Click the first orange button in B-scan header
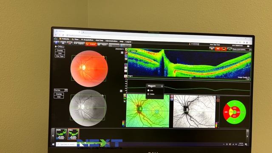The width and height of the screenshot is (272, 153). pyautogui.click(x=218, y=49)
